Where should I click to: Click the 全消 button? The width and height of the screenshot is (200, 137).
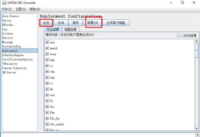point(61,23)
